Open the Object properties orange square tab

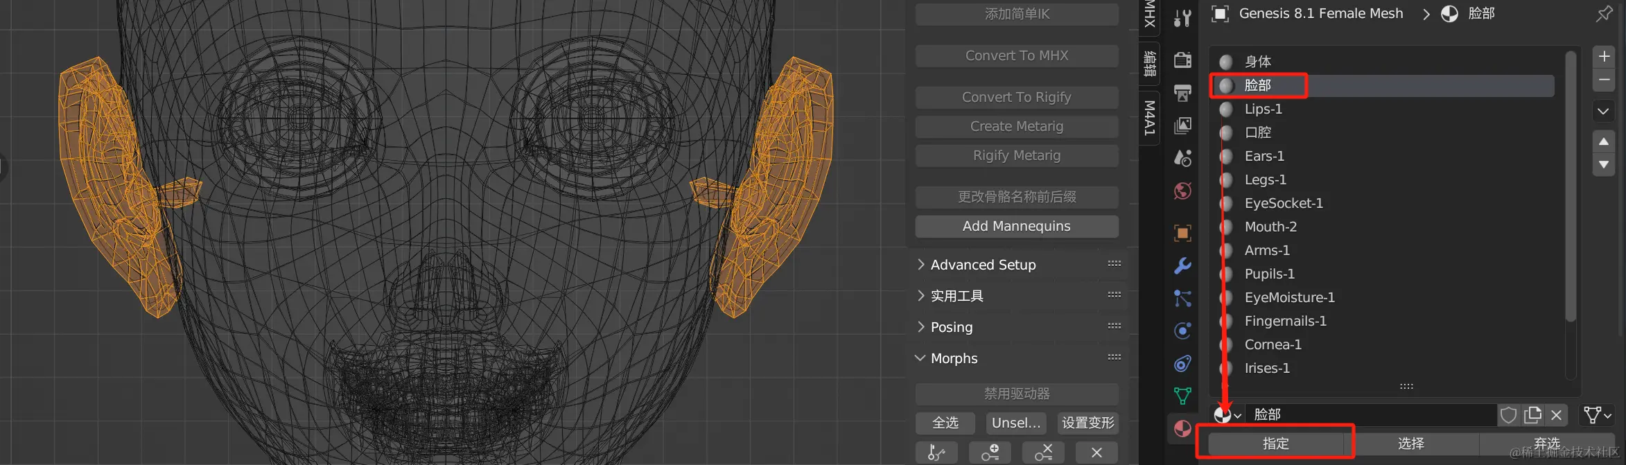pyautogui.click(x=1182, y=233)
